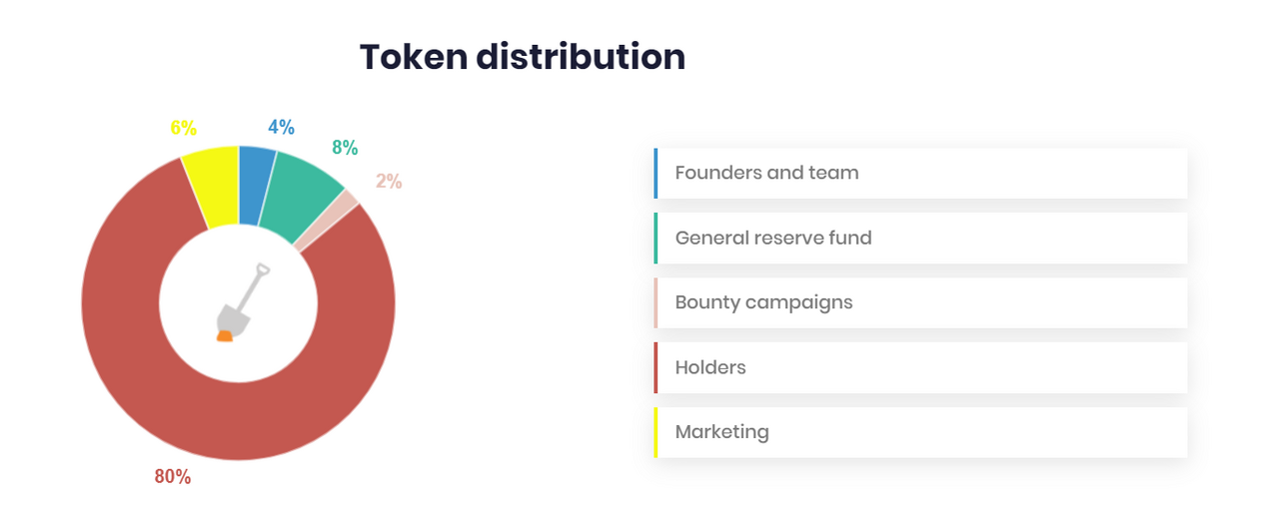
Task: Choose the Holders legend entry
Action: coord(710,367)
